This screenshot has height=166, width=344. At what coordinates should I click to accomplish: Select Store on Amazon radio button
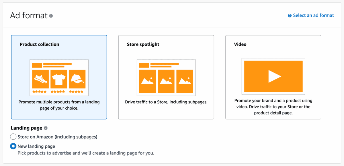point(13,137)
